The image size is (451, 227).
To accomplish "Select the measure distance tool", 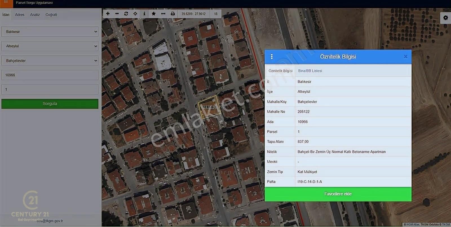I will 163,14.
